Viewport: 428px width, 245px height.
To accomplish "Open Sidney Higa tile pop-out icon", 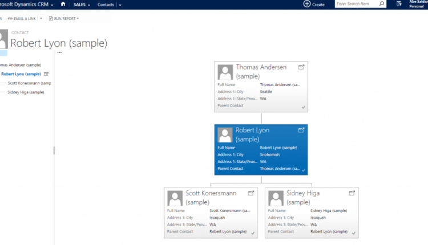I will pyautogui.click(x=352, y=193).
